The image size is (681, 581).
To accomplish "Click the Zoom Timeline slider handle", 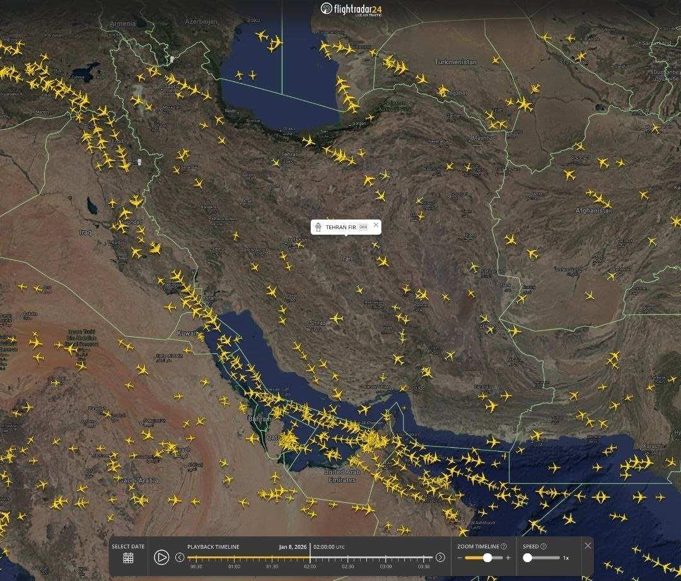I will pyautogui.click(x=487, y=558).
